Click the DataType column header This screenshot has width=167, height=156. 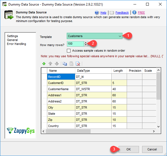[x=93, y=71]
